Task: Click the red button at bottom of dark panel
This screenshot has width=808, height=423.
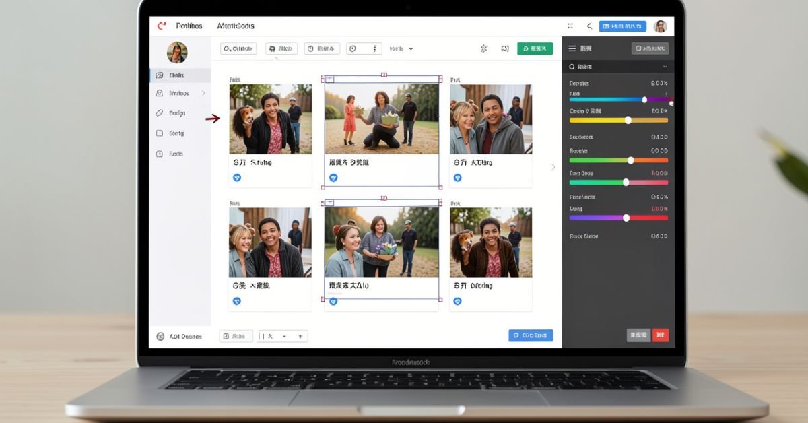Action: [660, 335]
